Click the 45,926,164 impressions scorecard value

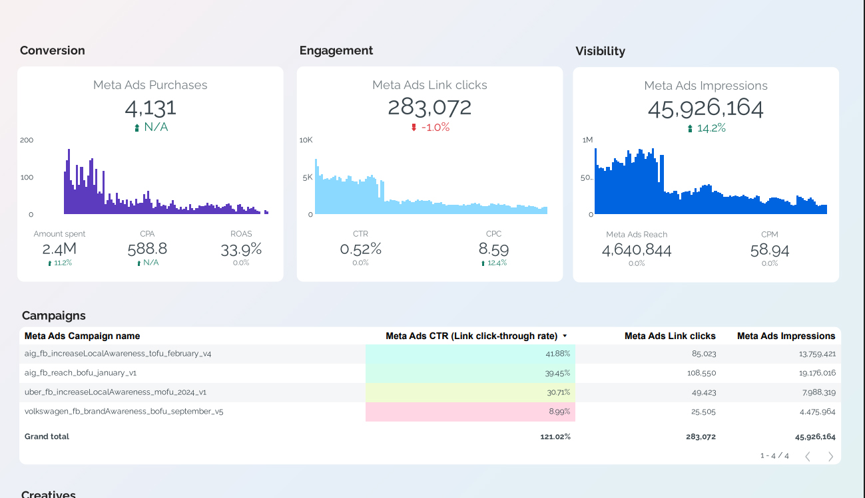(706, 108)
